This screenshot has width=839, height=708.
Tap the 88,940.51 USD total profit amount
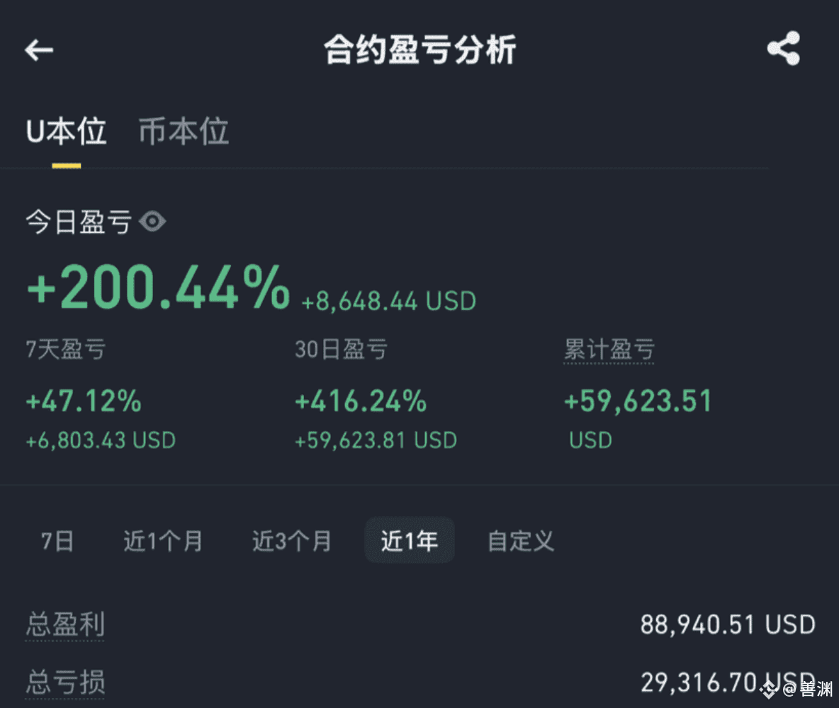(x=728, y=624)
